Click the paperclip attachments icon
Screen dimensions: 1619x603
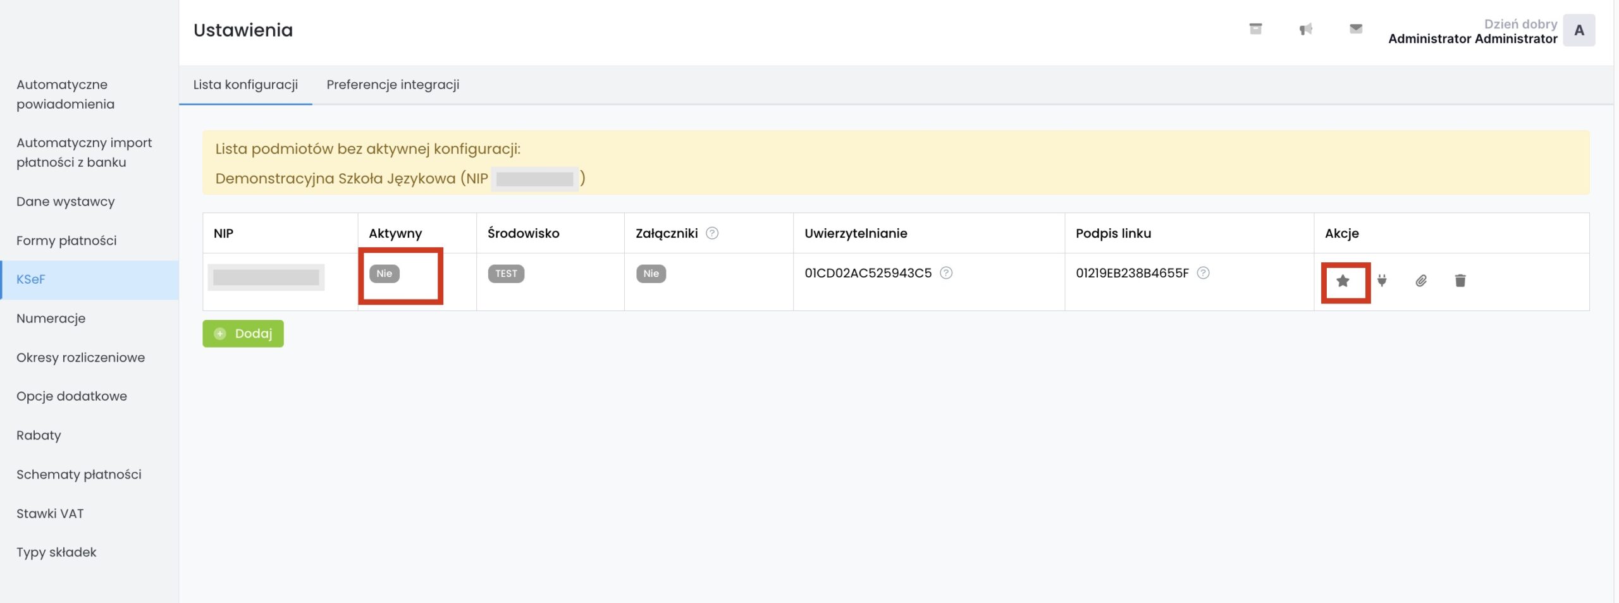point(1421,281)
